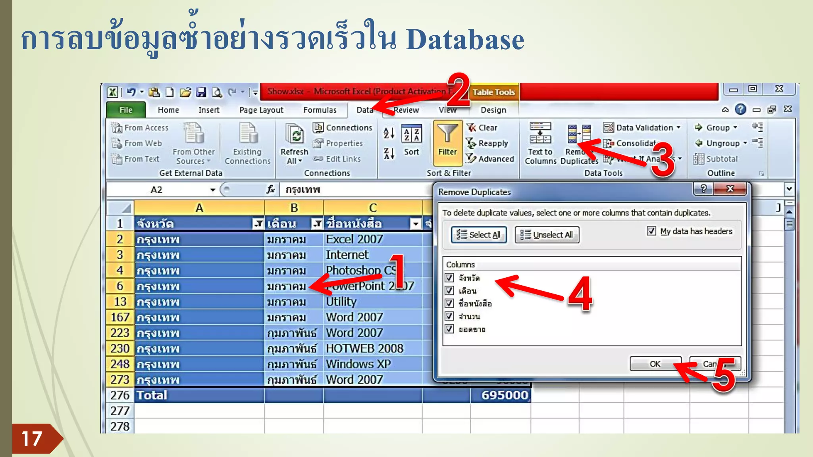
Task: Open Existing Connections
Action: point(247,144)
